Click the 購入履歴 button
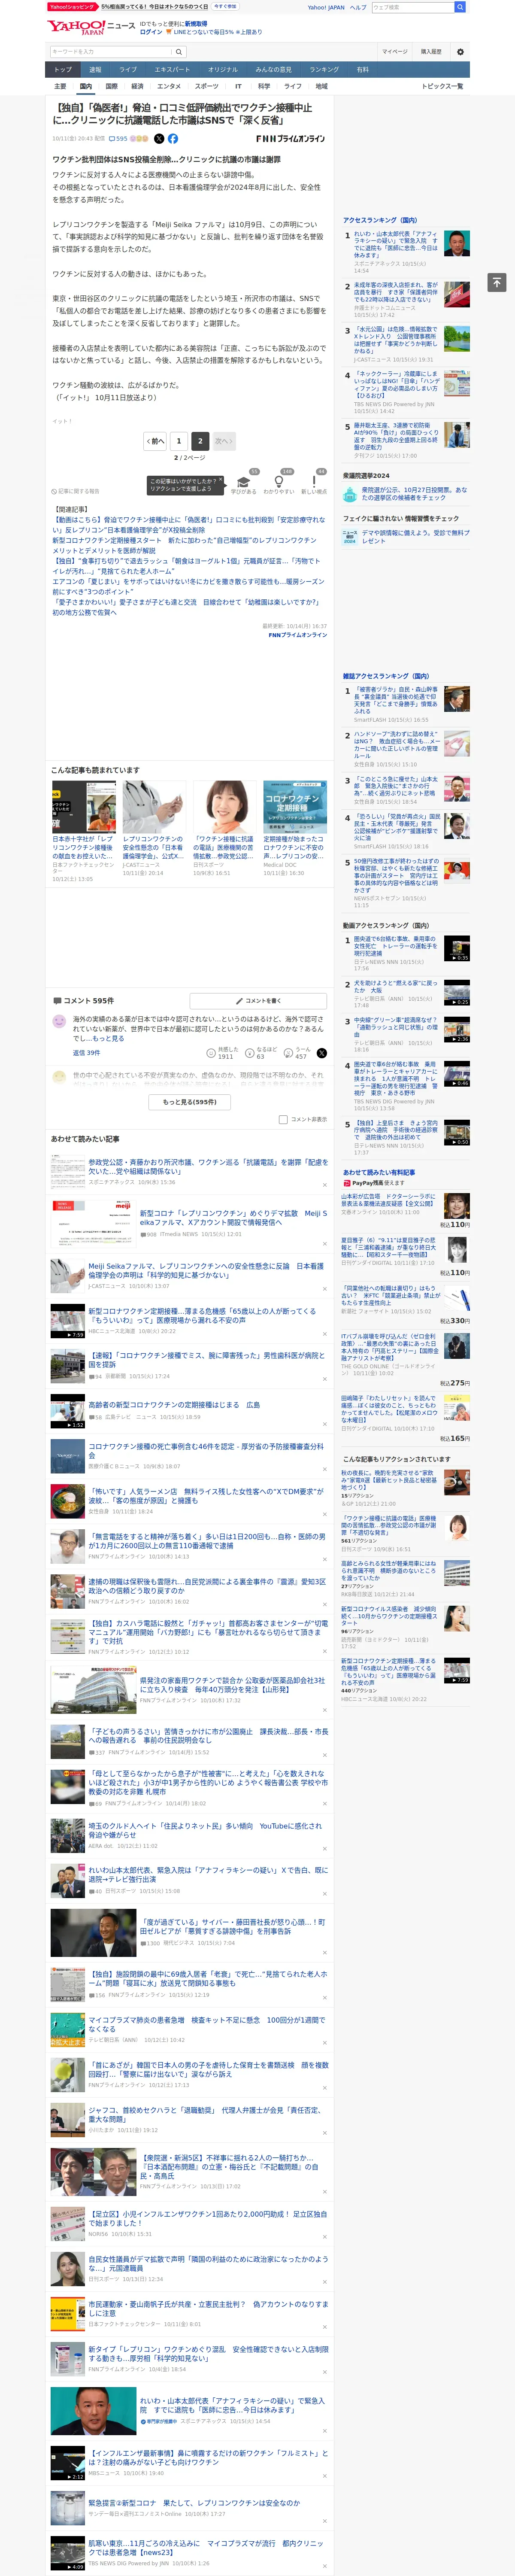The height and width of the screenshot is (2576, 515). (431, 51)
